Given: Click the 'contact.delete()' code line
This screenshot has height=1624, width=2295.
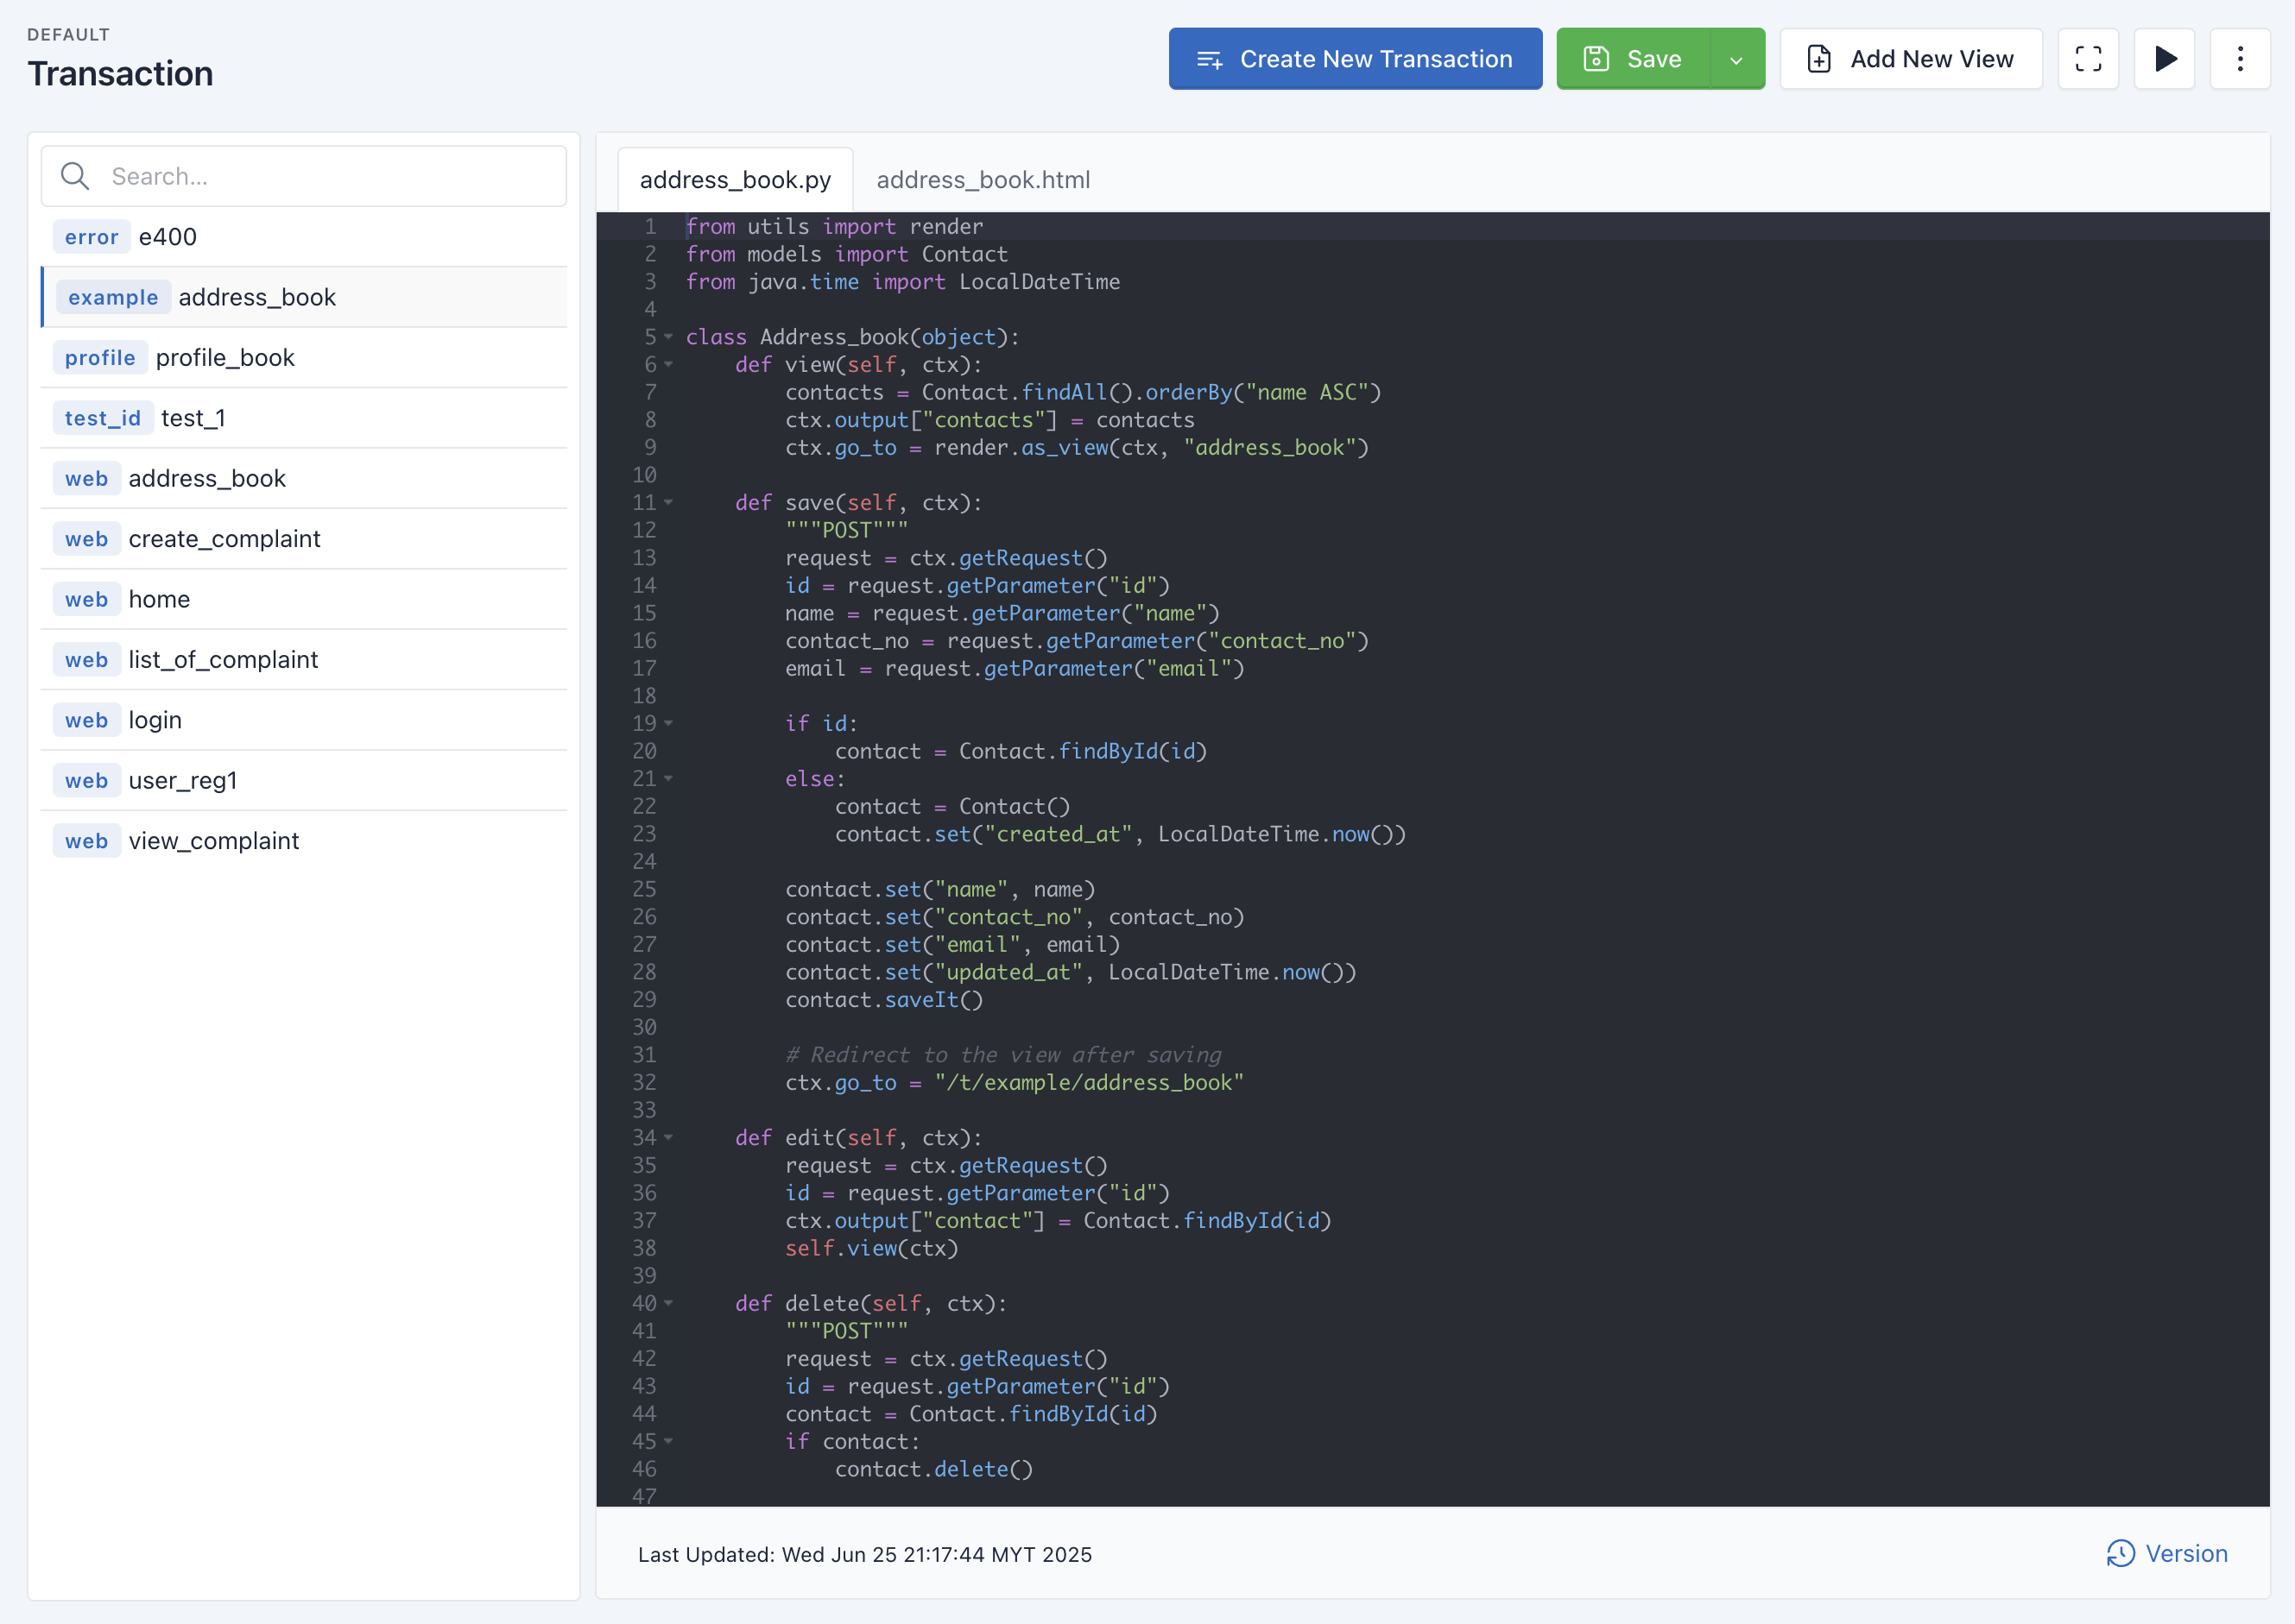Looking at the screenshot, I should [x=933, y=1469].
